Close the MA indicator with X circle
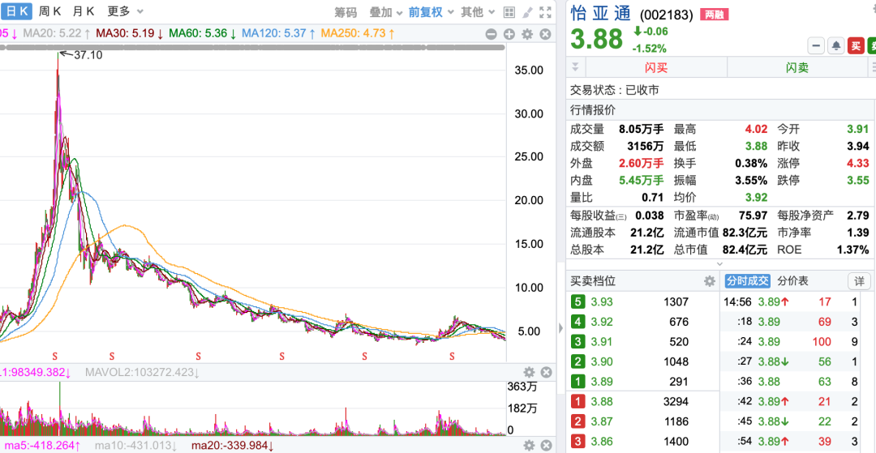876x453 pixels. pyautogui.click(x=545, y=34)
